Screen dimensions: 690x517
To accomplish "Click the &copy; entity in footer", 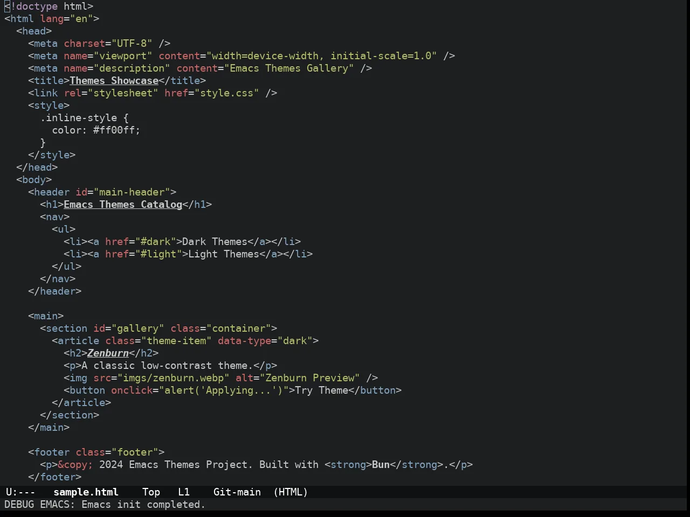I will 75,464.
